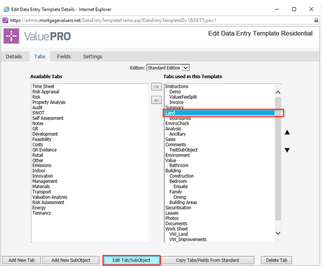
Task: Select Time Sheet in Available Tabs
Action: [x=43, y=86]
